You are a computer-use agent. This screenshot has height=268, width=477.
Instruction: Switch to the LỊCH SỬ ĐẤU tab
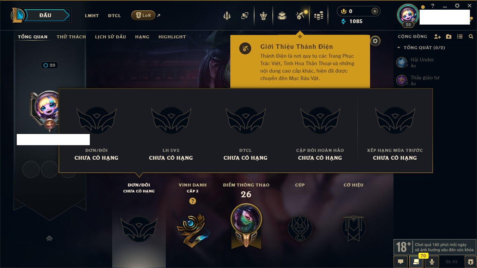point(110,37)
